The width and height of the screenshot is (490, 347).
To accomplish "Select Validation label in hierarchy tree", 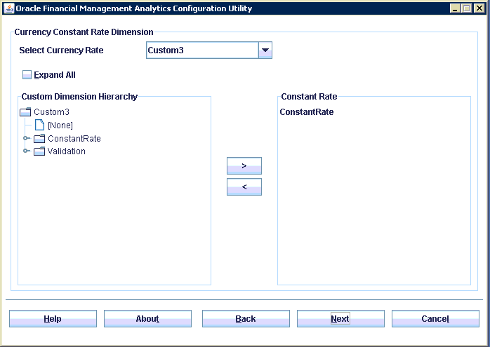I will coord(66,151).
